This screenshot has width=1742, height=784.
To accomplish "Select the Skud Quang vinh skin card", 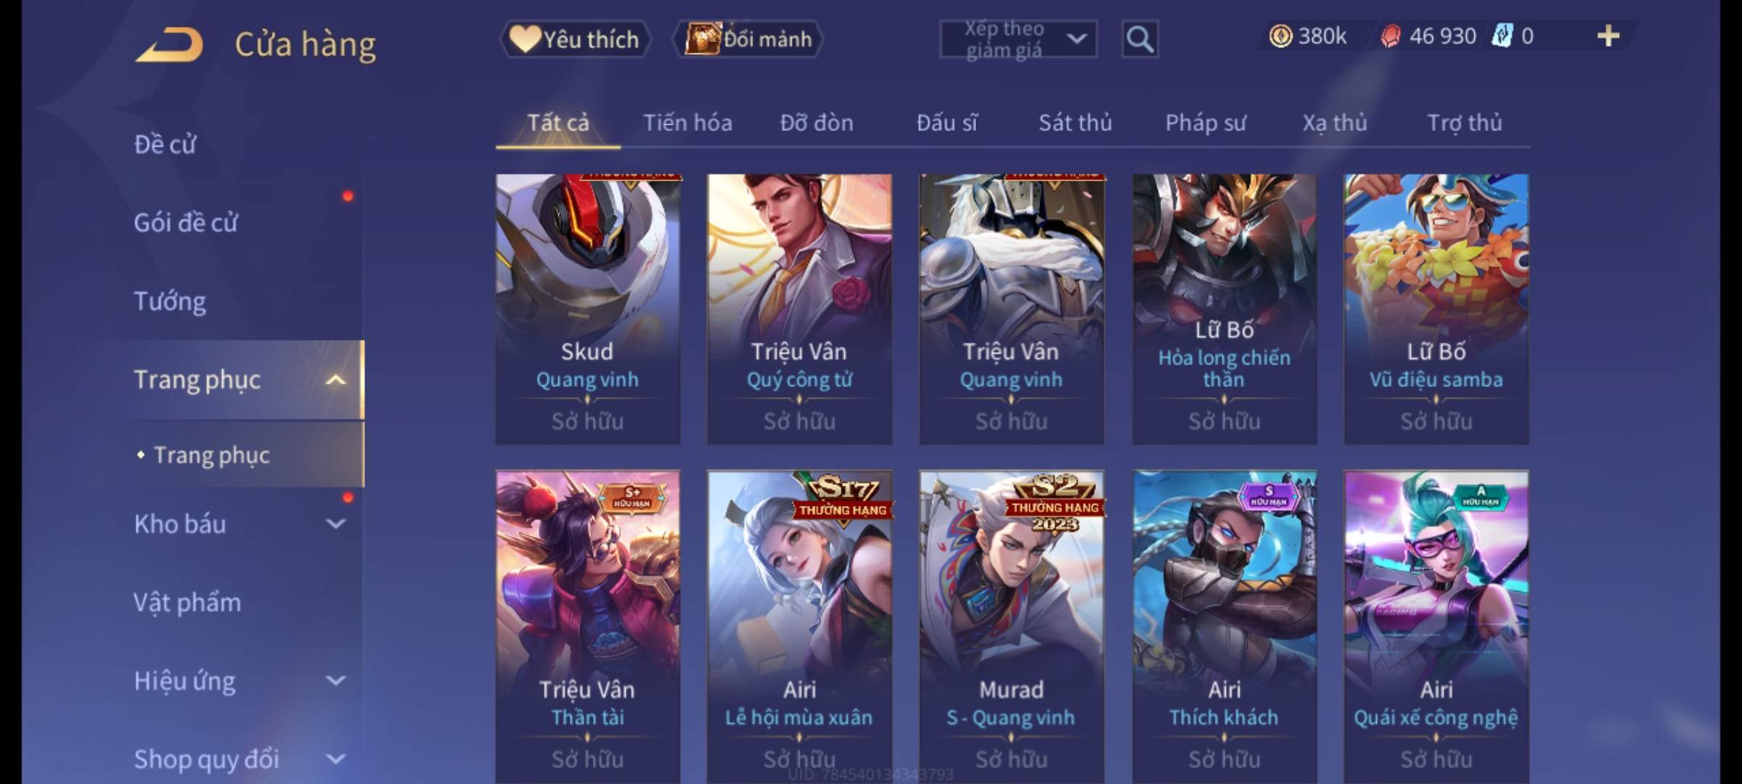I will pyautogui.click(x=587, y=309).
